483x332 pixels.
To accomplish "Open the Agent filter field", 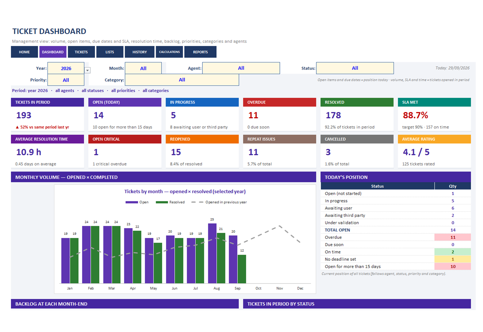I will click(x=241, y=68).
